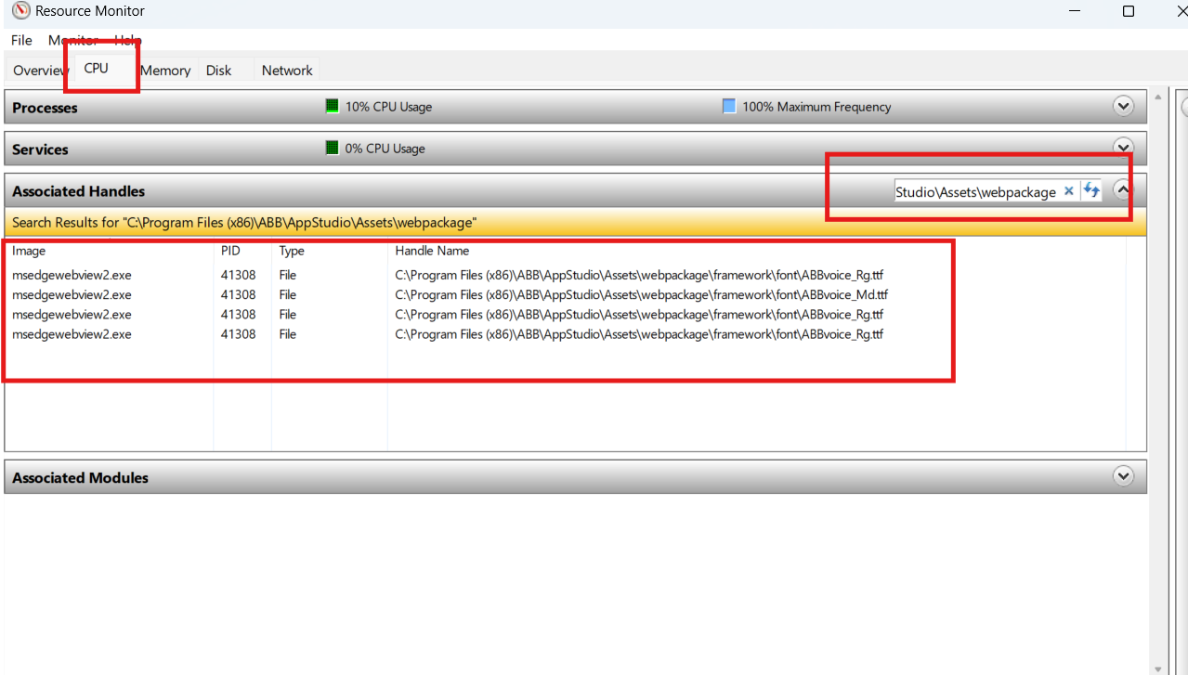Click the scroll-up arrow on the right scrollbar
This screenshot has width=1188, height=675.
(1157, 97)
